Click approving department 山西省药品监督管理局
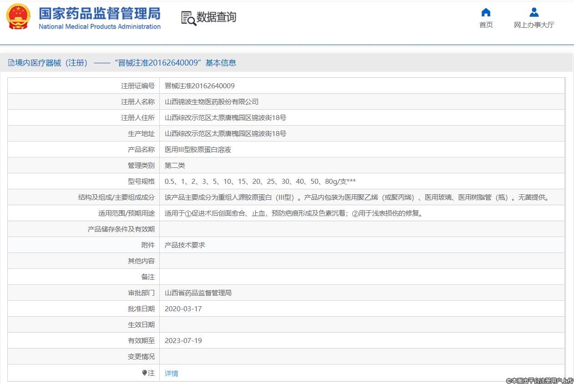The height and width of the screenshot is (384, 574). [198, 293]
